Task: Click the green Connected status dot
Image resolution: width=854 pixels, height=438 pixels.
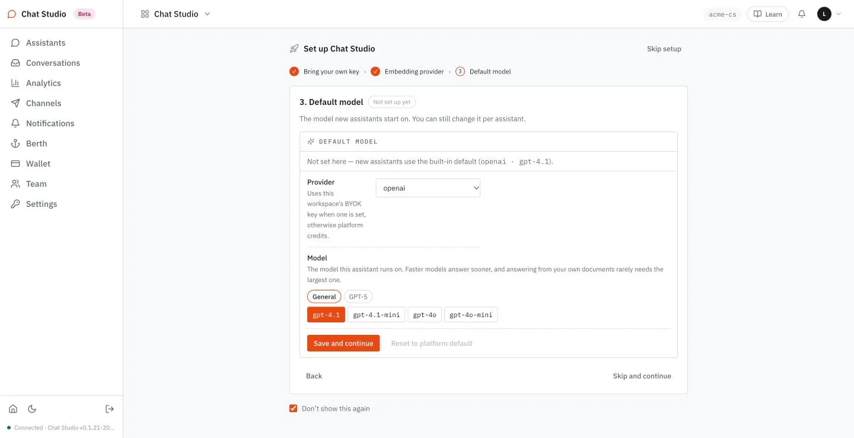Action: pos(9,427)
